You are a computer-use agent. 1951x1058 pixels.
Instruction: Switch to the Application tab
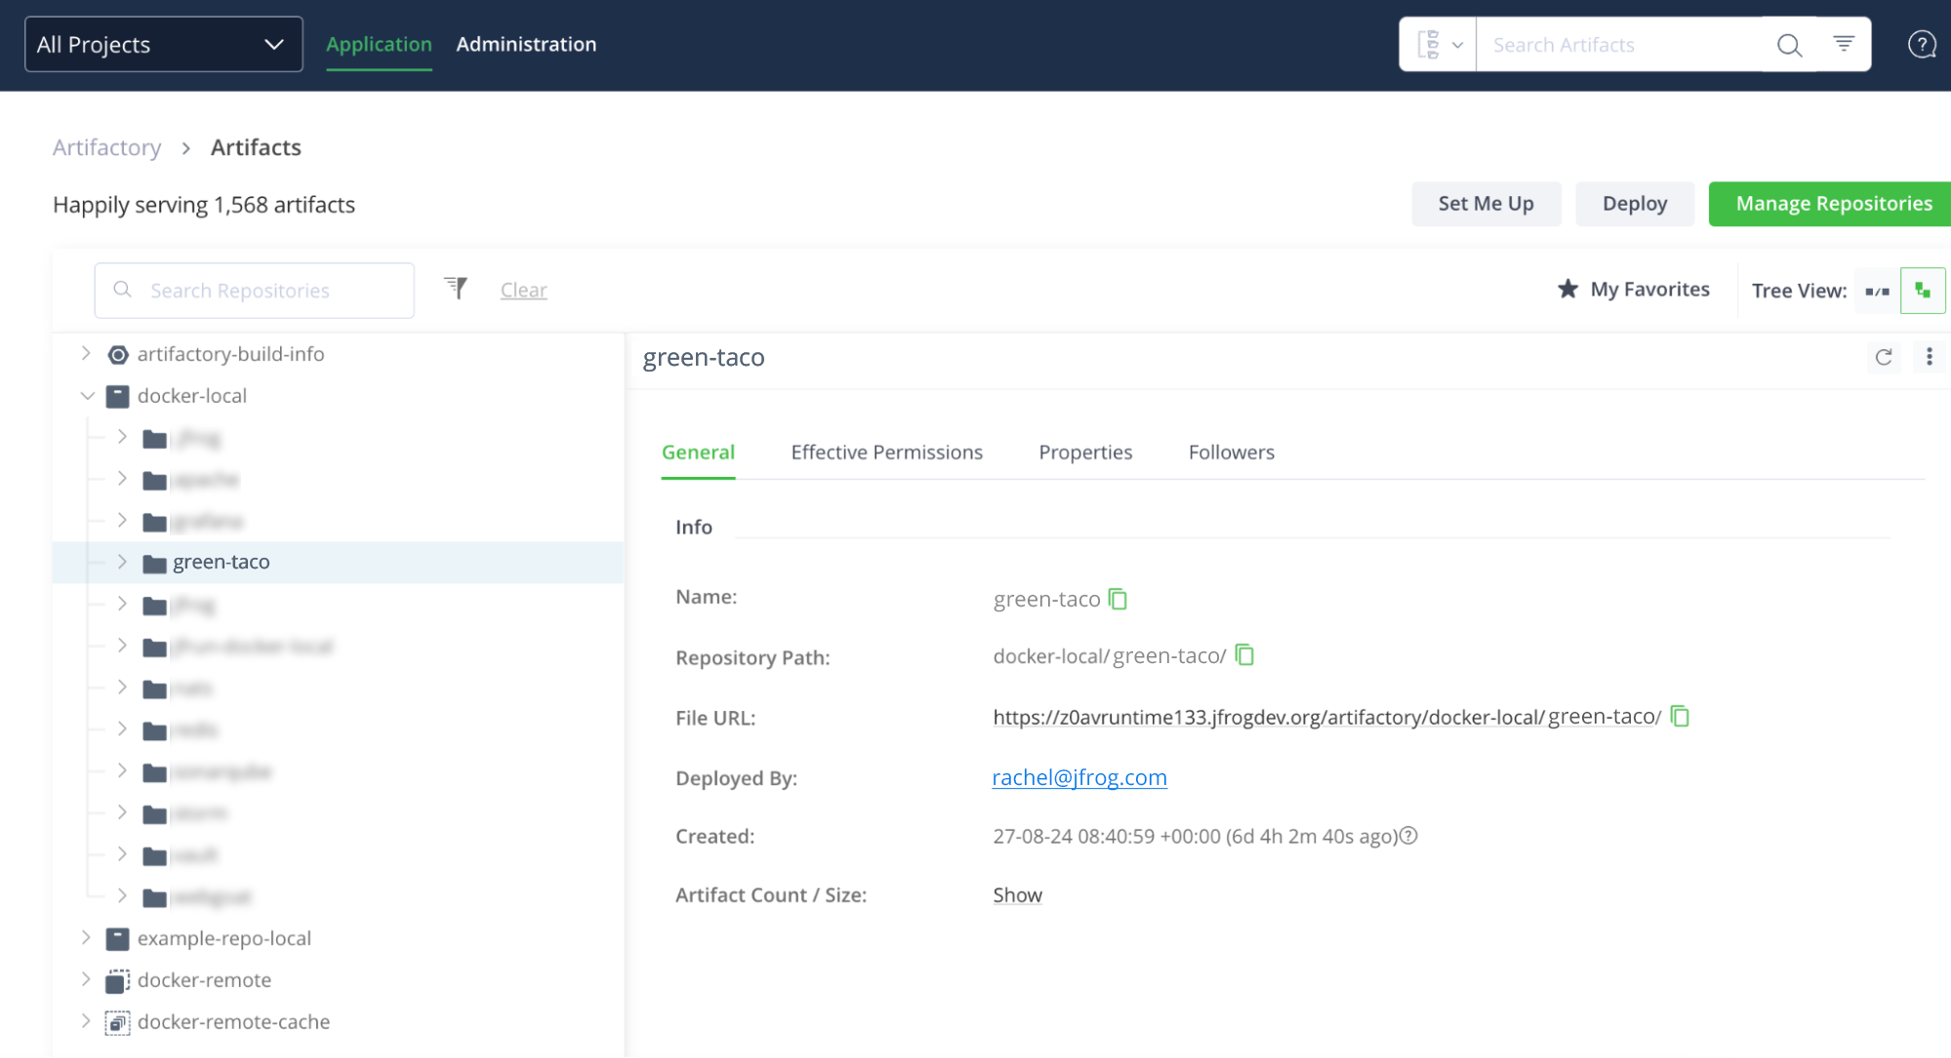click(379, 44)
